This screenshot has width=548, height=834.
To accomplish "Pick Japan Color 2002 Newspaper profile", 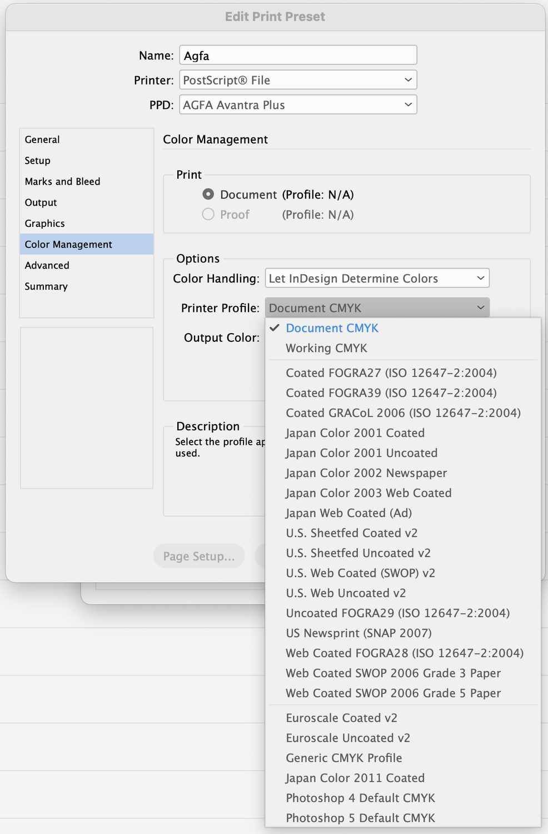I will click(x=366, y=473).
